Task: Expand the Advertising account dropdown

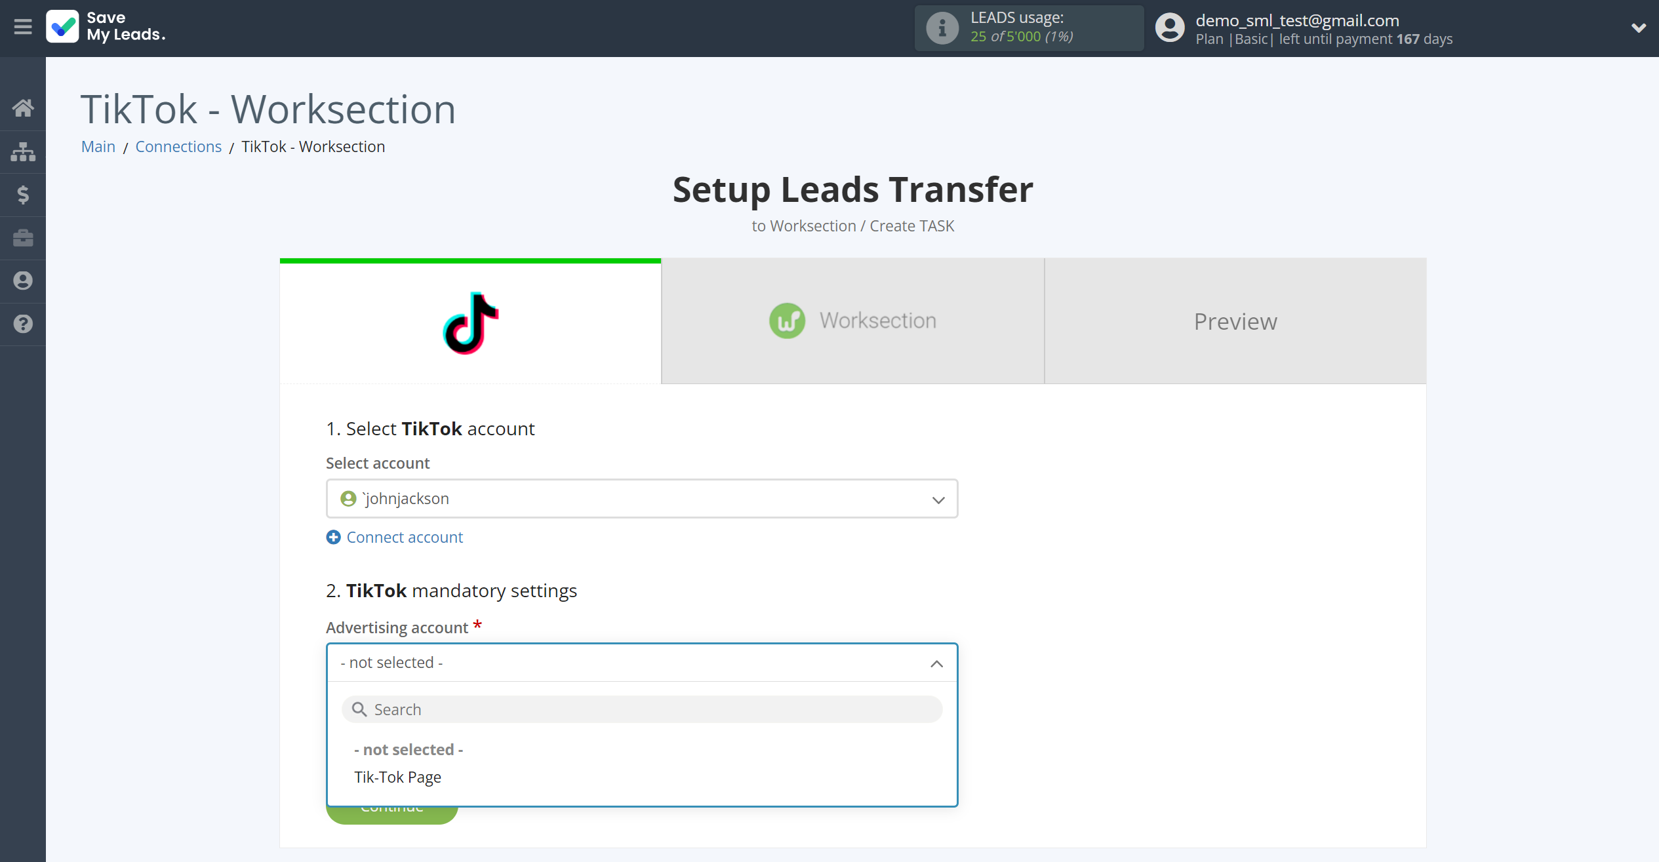Action: pyautogui.click(x=642, y=663)
